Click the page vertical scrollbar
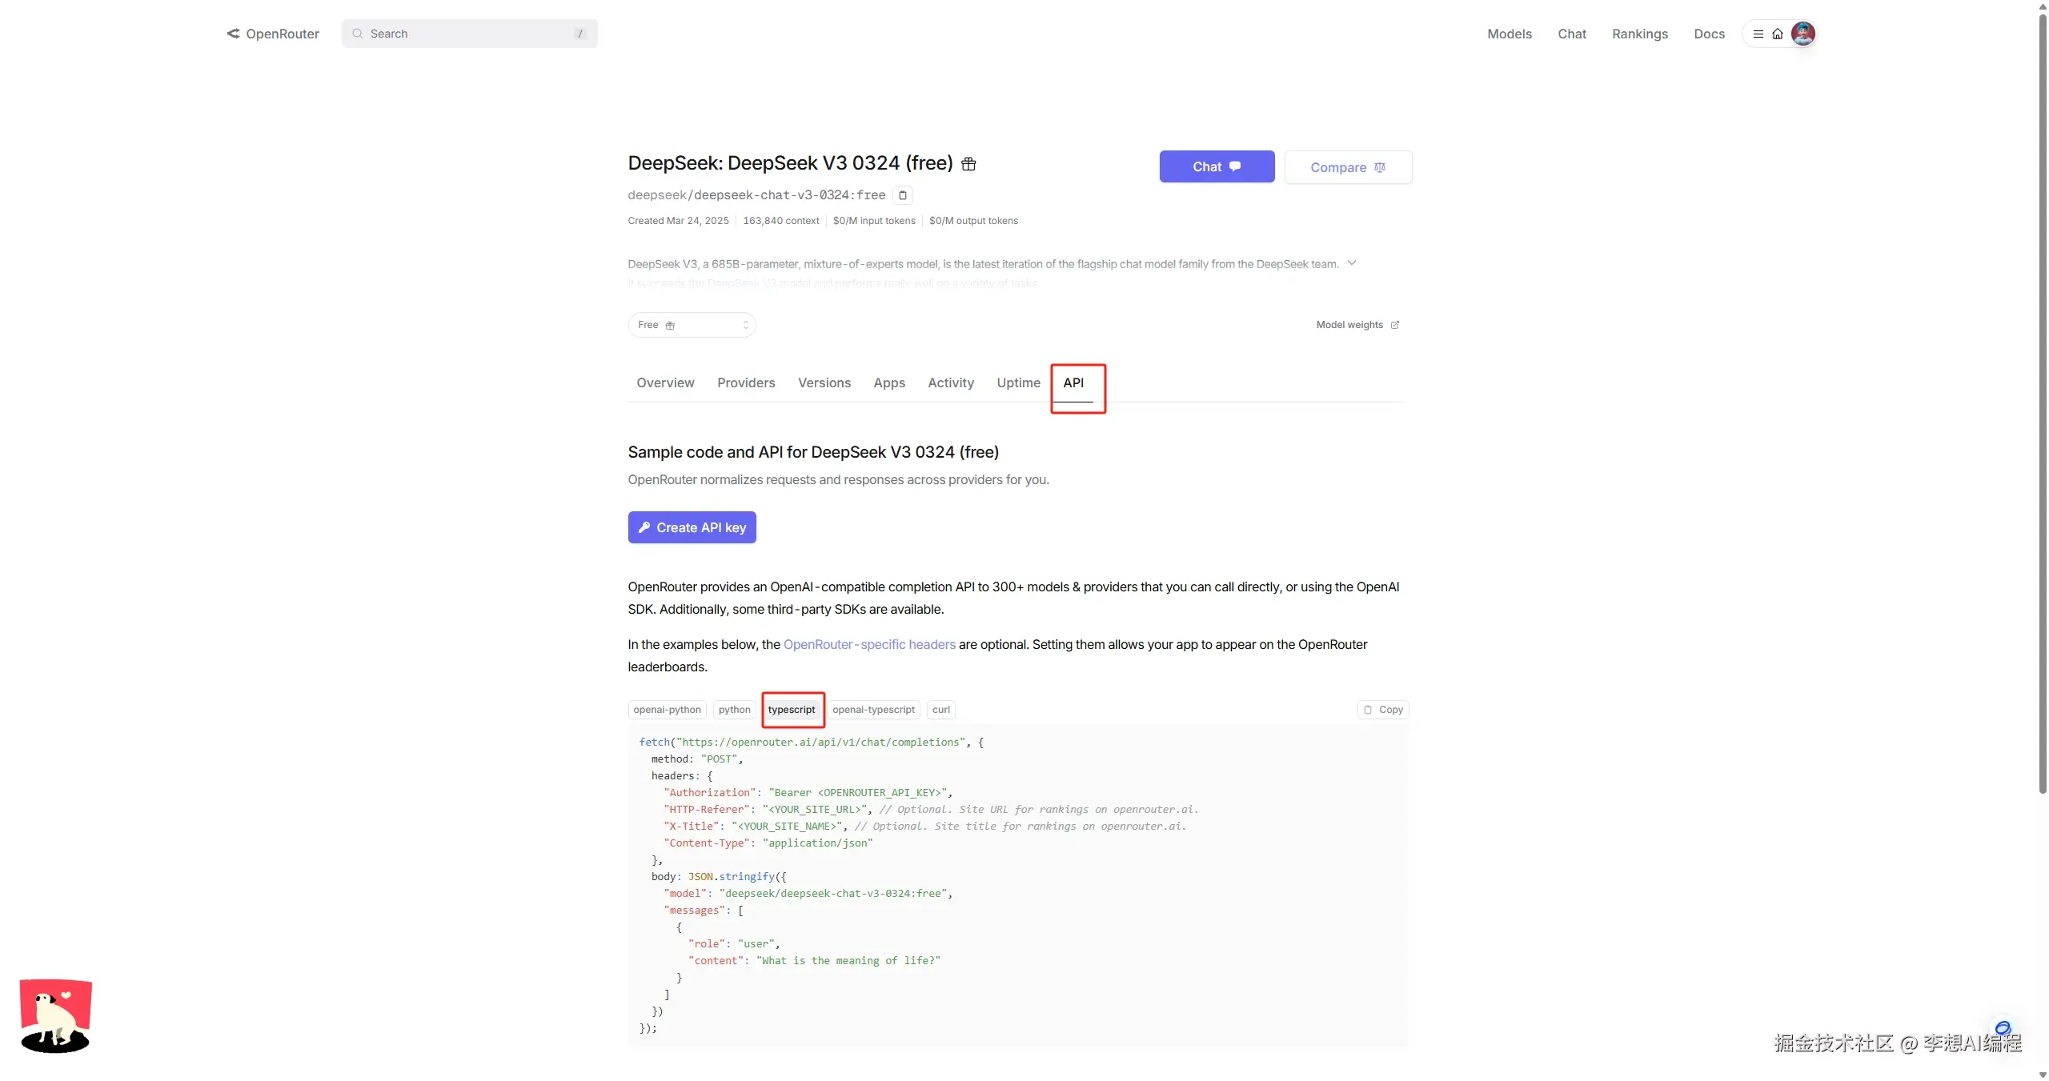Viewport: 2049px width, 1081px height. coord(2042,400)
